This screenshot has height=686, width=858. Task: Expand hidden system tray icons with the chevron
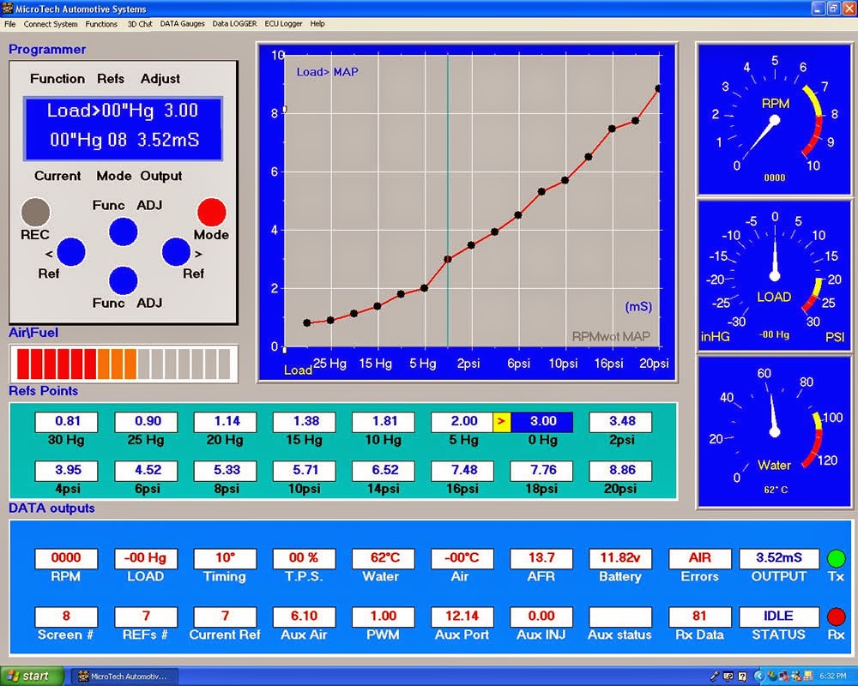(x=759, y=677)
